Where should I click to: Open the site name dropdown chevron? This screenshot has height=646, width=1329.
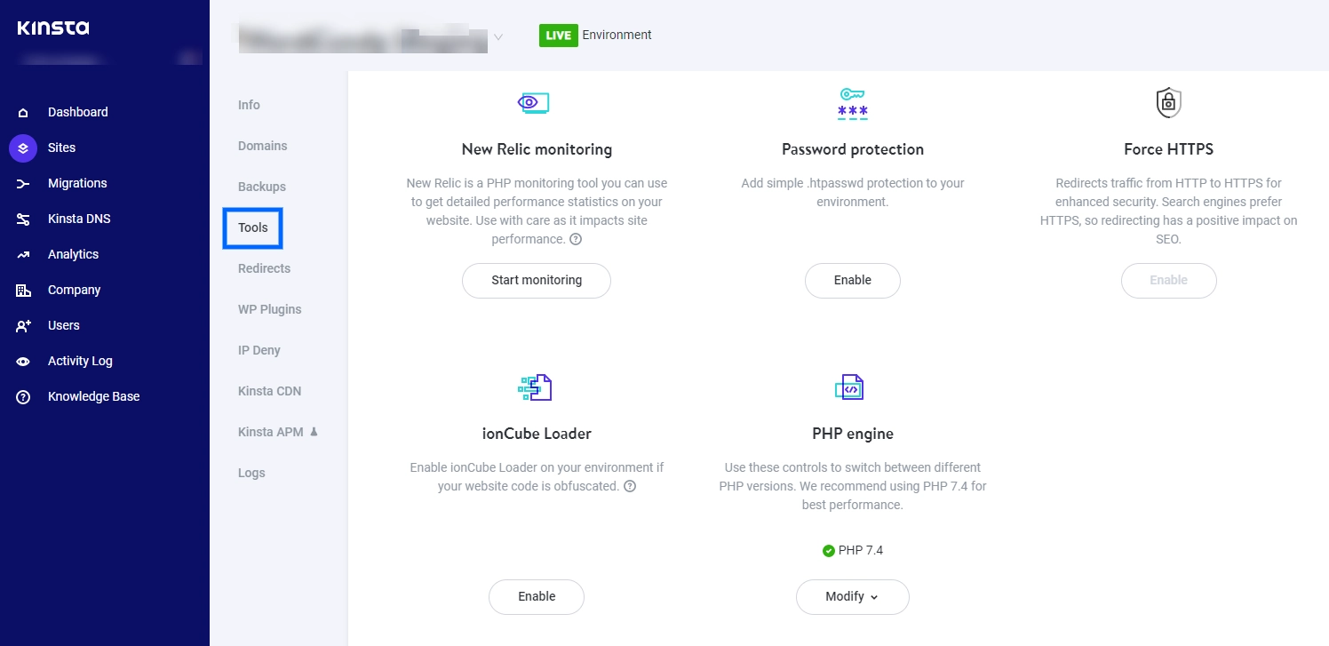pyautogui.click(x=498, y=37)
